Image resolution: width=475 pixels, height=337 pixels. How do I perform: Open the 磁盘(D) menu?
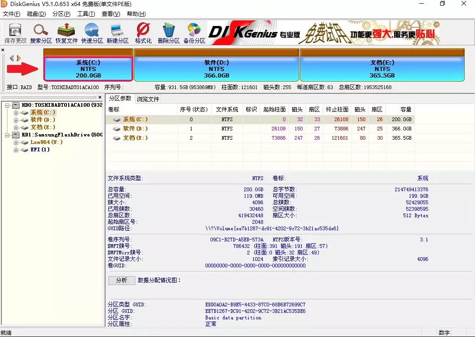(37, 14)
